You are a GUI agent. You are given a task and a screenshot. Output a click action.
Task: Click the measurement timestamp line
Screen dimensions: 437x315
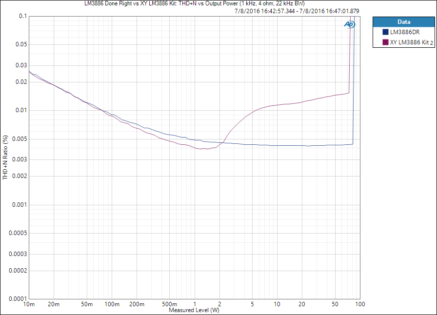click(x=297, y=11)
